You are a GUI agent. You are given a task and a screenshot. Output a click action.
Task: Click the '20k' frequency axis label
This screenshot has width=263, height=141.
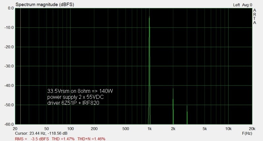pos(252,129)
